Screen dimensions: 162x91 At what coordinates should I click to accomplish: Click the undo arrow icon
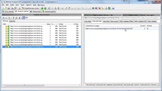coord(62,8)
